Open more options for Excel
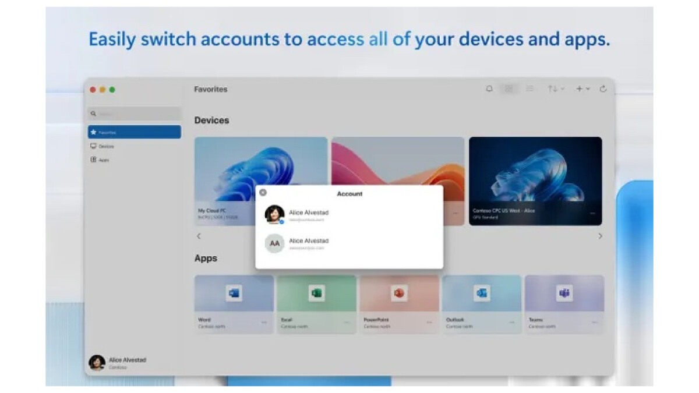The height and width of the screenshot is (393, 699). [347, 323]
